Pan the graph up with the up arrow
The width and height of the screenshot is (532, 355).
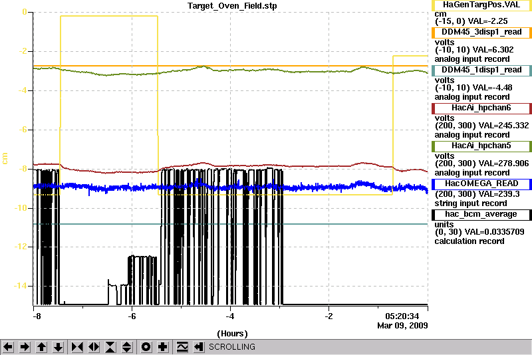coord(41,347)
